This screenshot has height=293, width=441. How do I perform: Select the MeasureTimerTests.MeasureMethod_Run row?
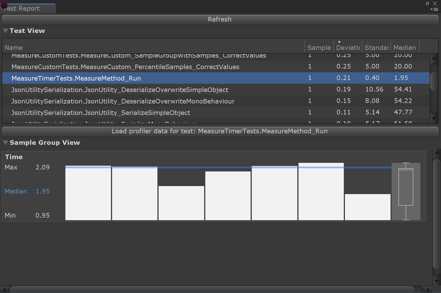tap(216, 78)
